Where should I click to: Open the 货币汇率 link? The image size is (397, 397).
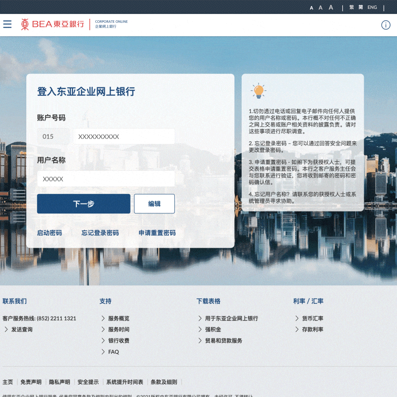tap(313, 318)
